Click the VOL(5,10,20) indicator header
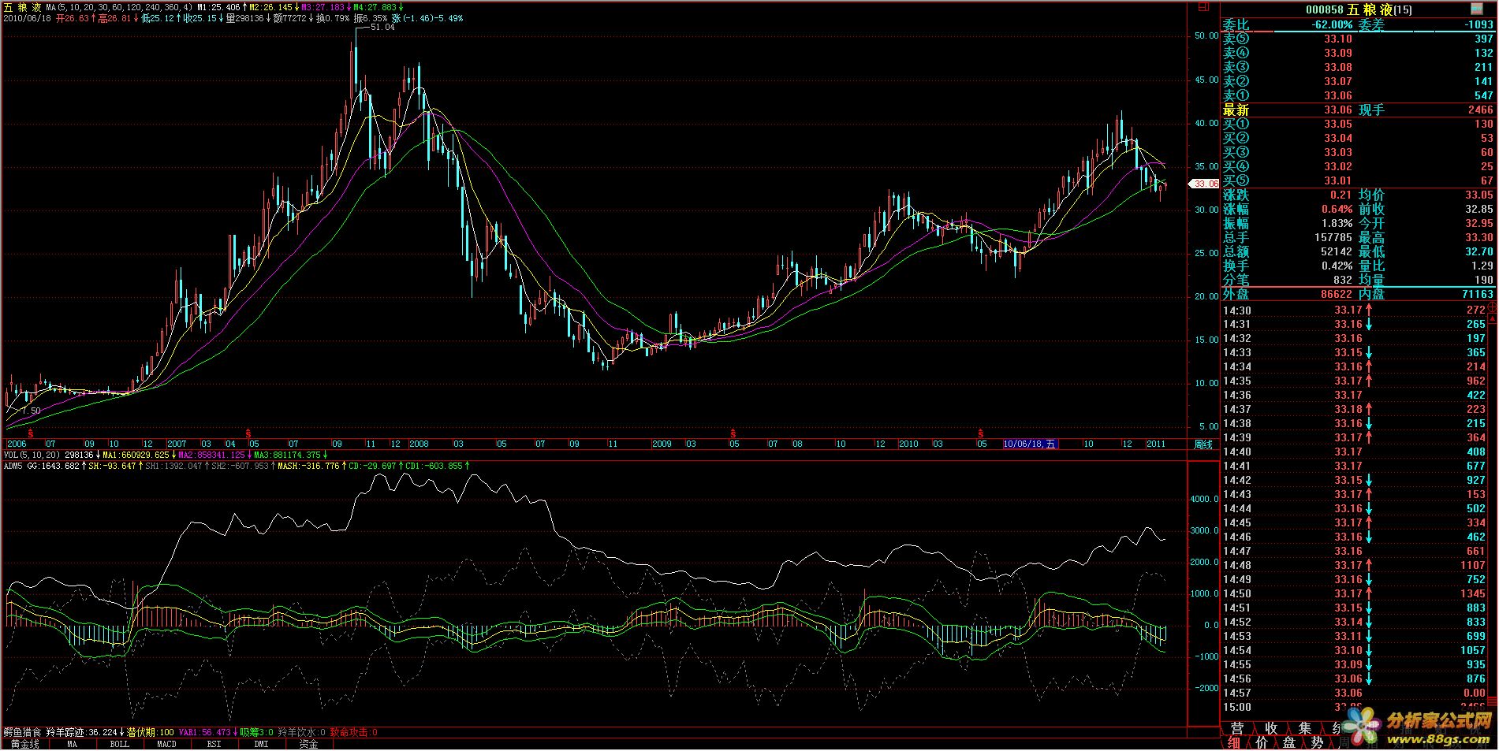Screen dimensions: 1499x751 (x=31, y=455)
